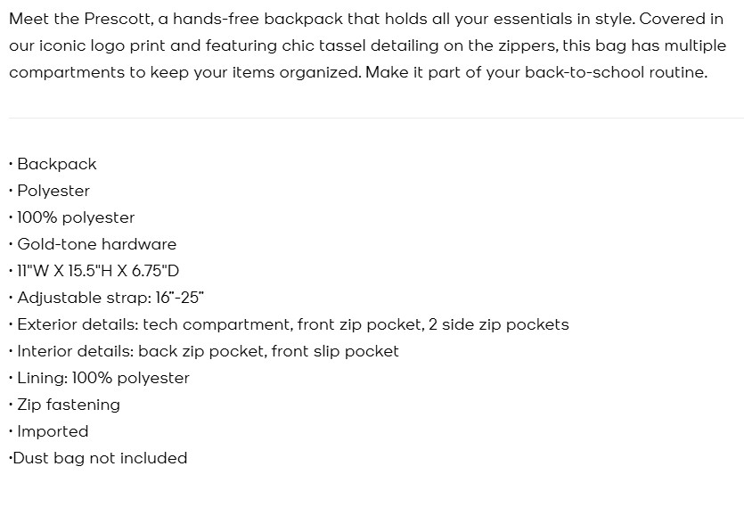Click the "2 side zip pockets" text

[x=498, y=324]
